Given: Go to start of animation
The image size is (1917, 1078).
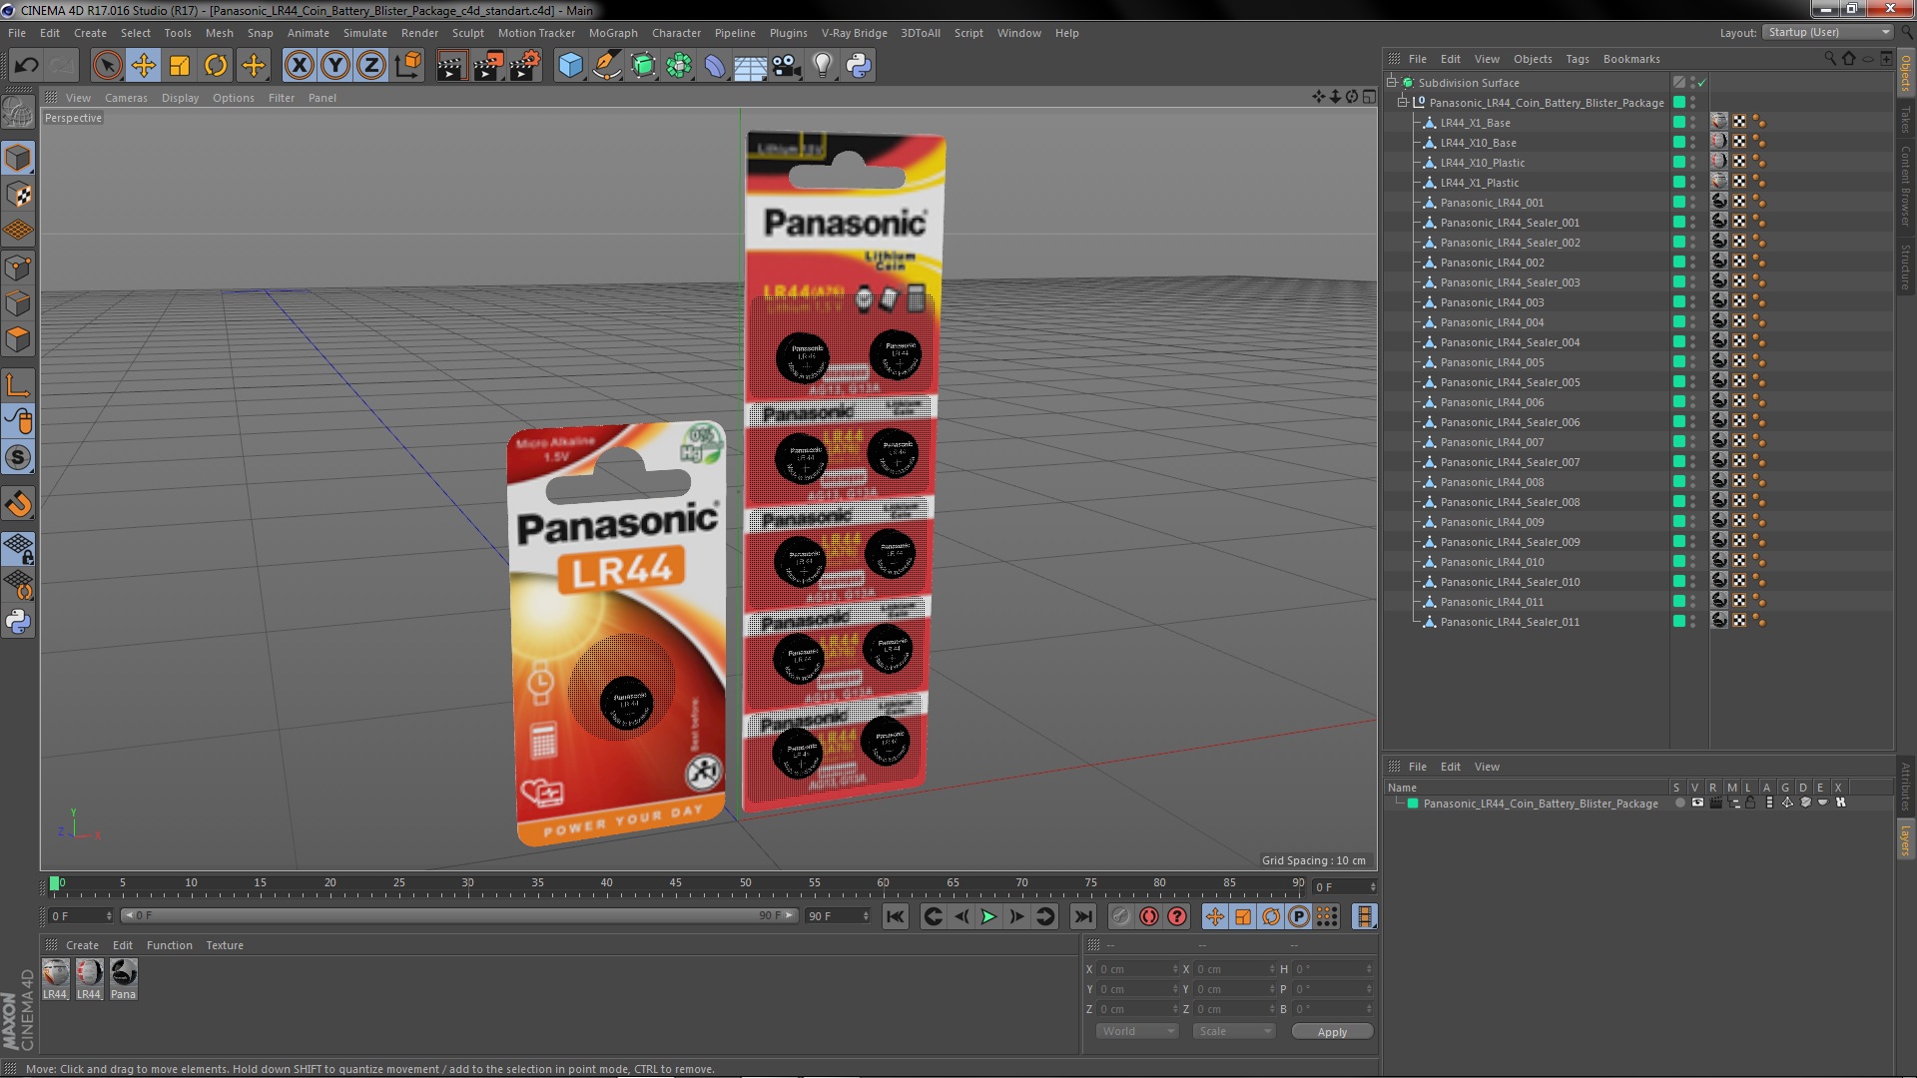Looking at the screenshot, I should tap(896, 916).
